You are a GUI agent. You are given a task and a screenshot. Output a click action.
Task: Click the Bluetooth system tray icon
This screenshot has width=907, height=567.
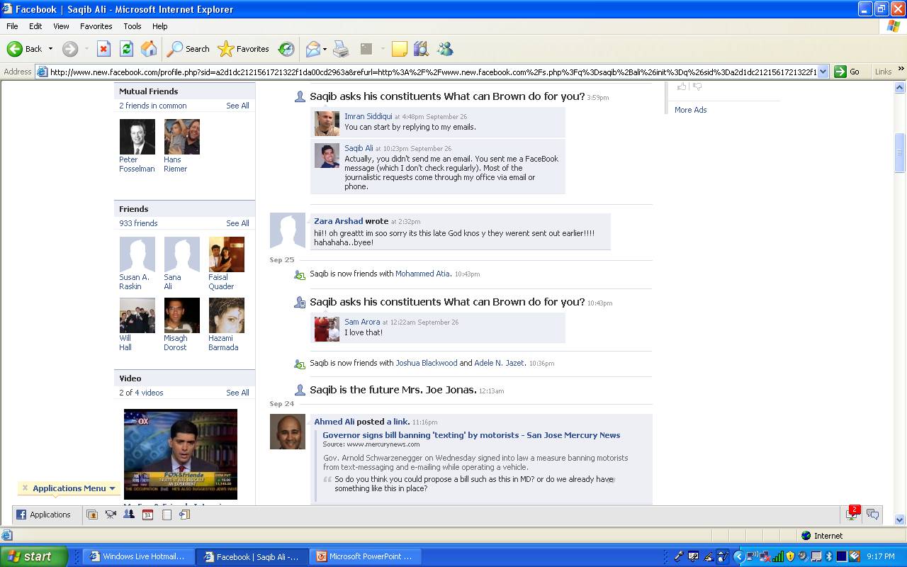[x=828, y=556]
